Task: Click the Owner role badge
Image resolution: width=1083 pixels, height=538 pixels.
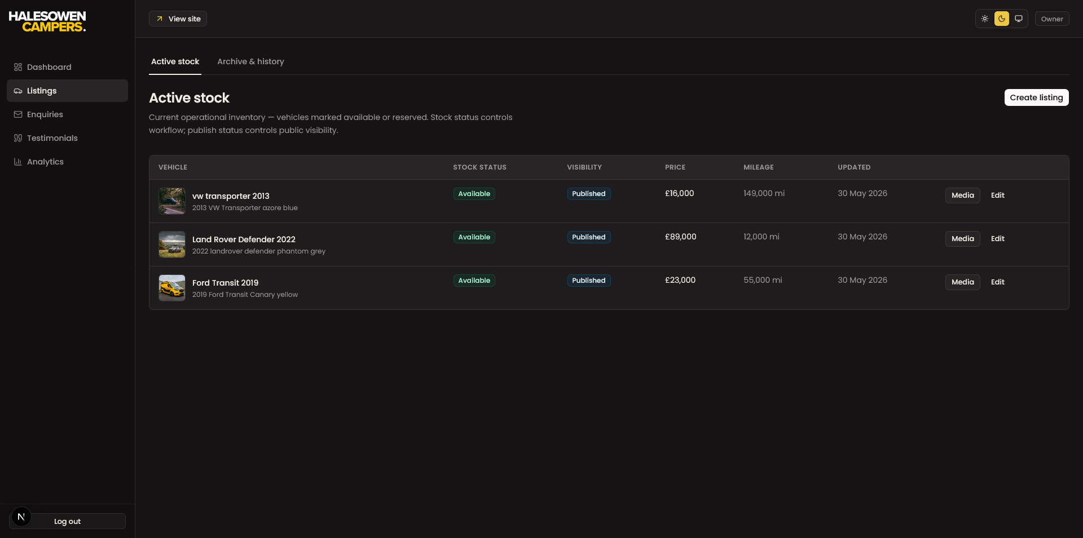Action: pyautogui.click(x=1052, y=19)
